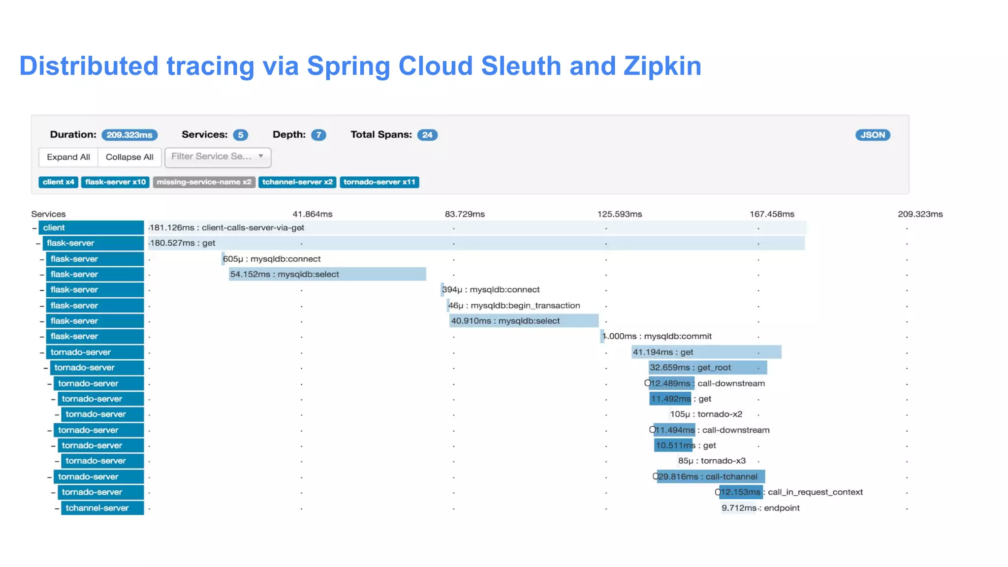This screenshot has width=1008, height=567.
Task: Click the 83.729ms timeline header label
Action: [x=465, y=214]
